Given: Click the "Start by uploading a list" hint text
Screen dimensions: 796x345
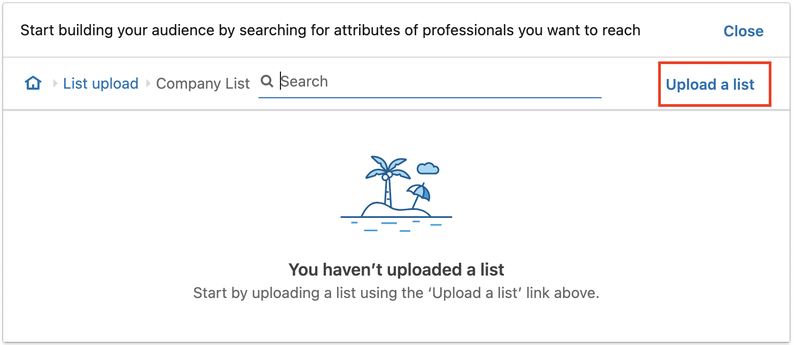Looking at the screenshot, I should coord(396,293).
